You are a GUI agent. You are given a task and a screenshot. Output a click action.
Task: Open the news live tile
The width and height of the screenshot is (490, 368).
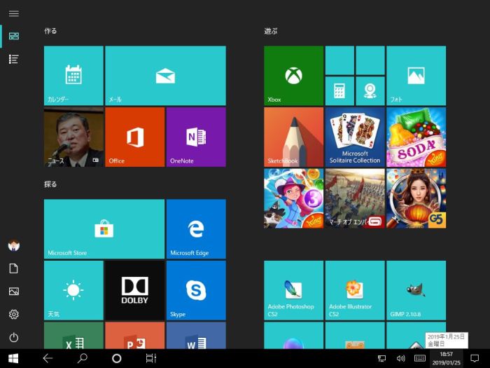73,137
